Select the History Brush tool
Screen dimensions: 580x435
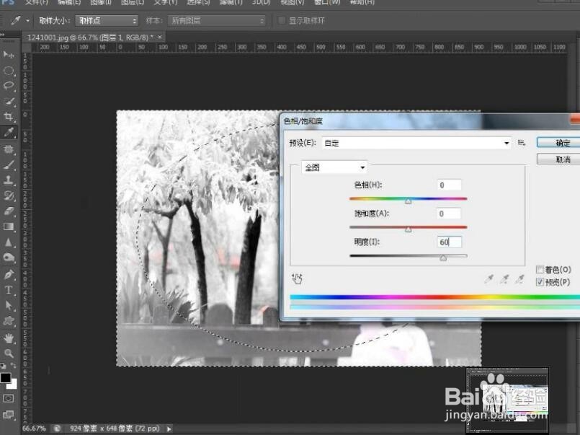click(8, 195)
